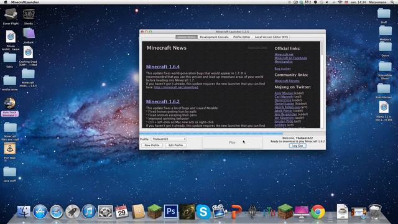Click the menu bar clock showing 14:34
The height and width of the screenshot is (224, 398).
(358, 2)
